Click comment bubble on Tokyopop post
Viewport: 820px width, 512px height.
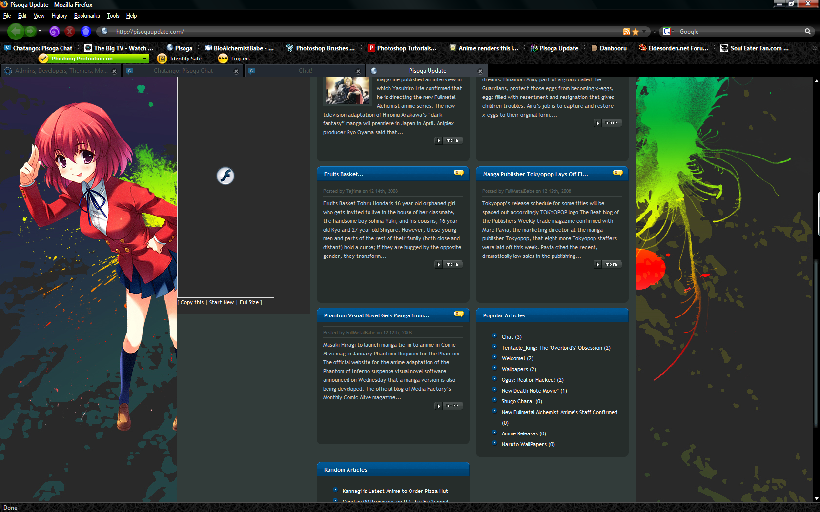coord(617,173)
